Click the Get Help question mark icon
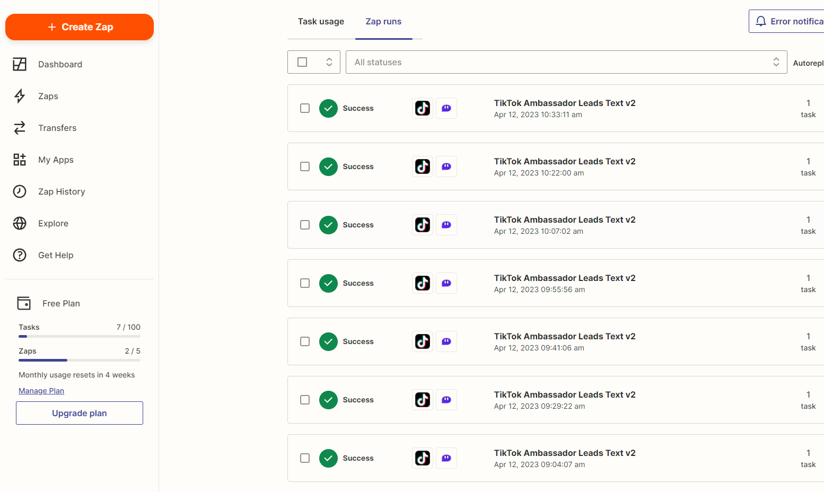 click(x=20, y=255)
